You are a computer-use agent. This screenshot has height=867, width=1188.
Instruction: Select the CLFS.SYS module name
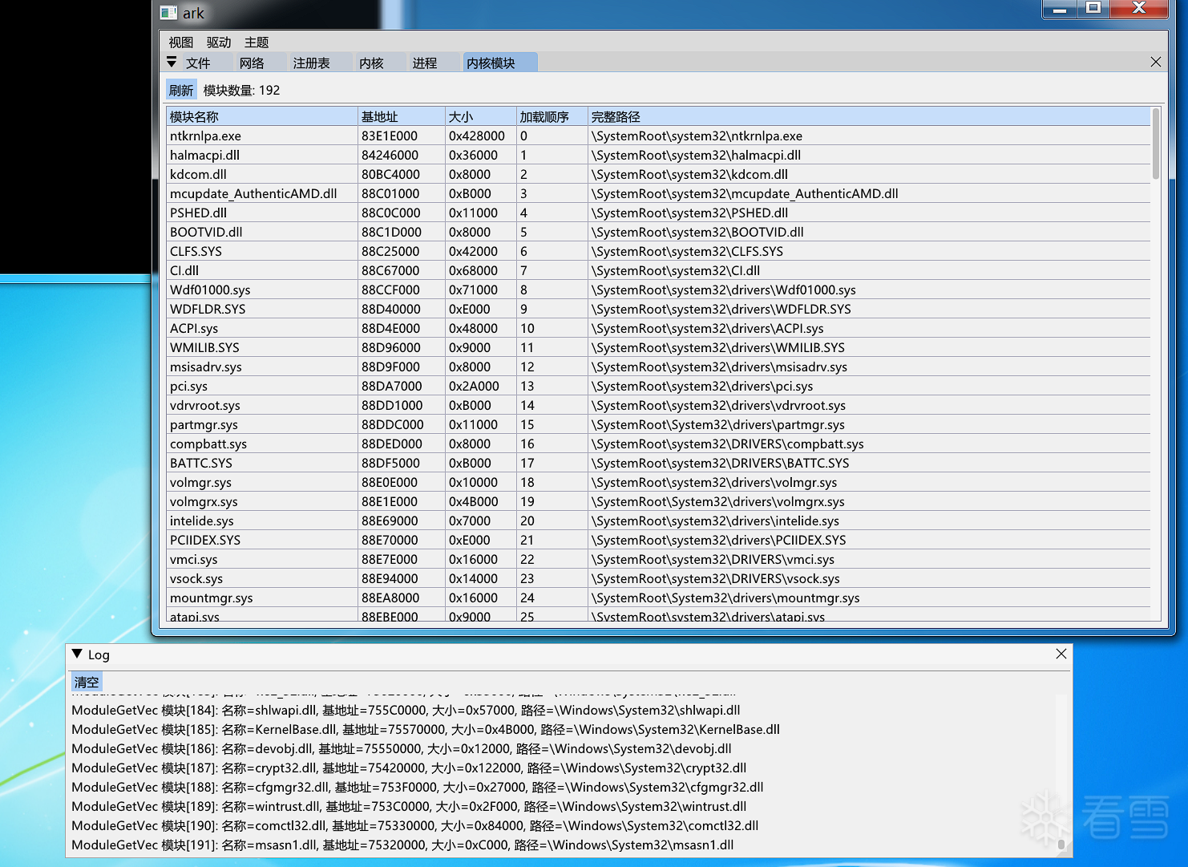[x=196, y=251]
